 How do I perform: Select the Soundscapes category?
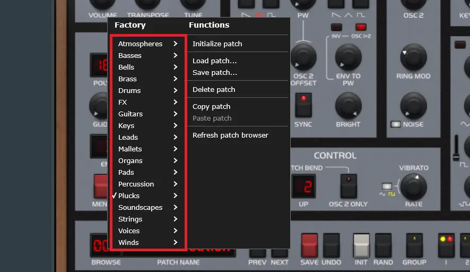point(148,208)
